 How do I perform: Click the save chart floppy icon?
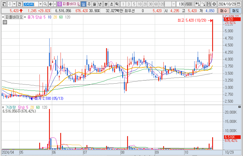coord(209,4)
